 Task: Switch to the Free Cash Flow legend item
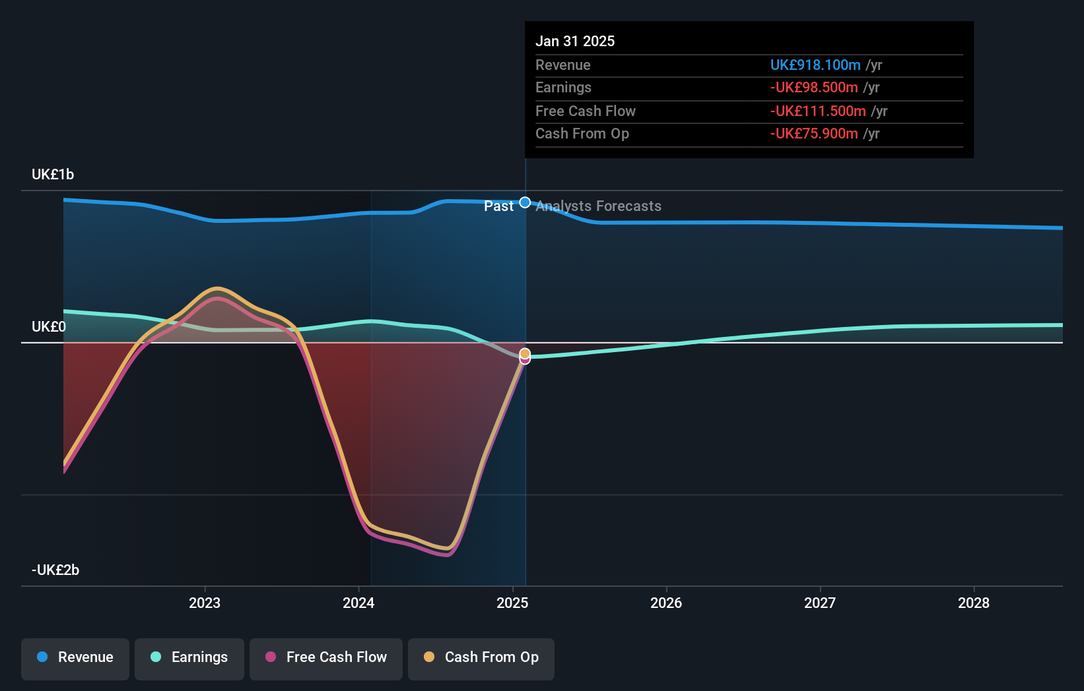[325, 657]
